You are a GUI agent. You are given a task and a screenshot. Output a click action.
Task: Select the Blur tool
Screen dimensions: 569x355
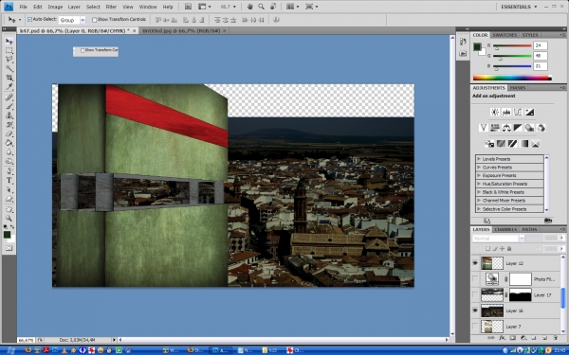coord(9,152)
